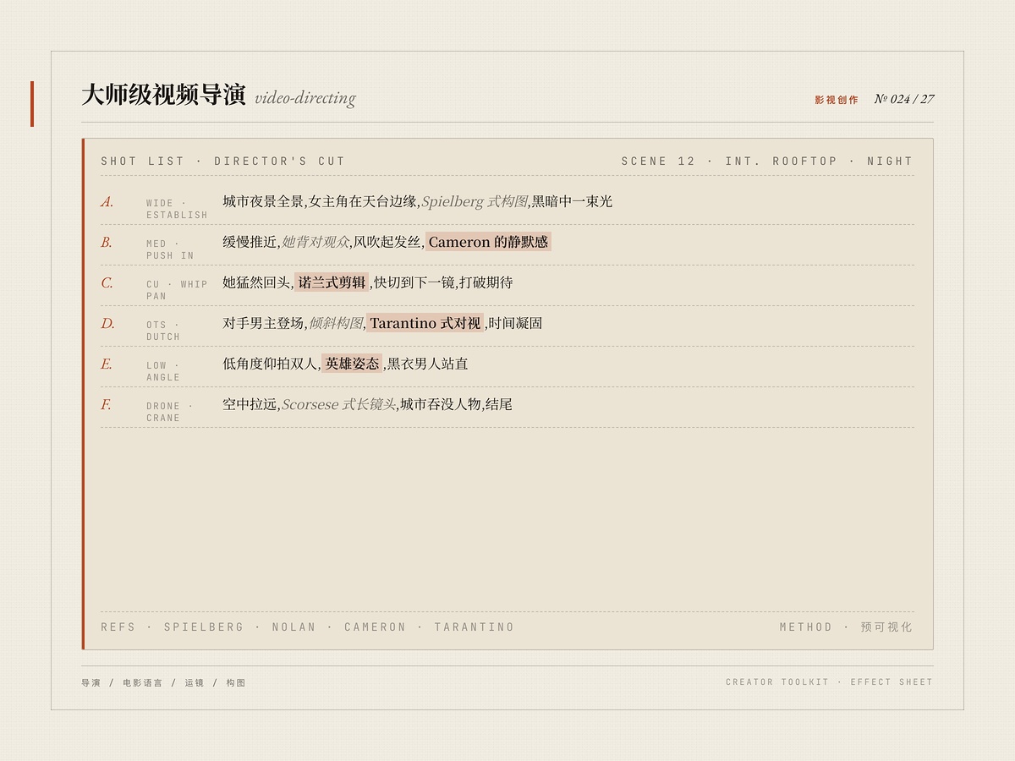The image size is (1015, 761).
Task: Click the CU · WHIP PAN shot type
Action: coord(177,290)
